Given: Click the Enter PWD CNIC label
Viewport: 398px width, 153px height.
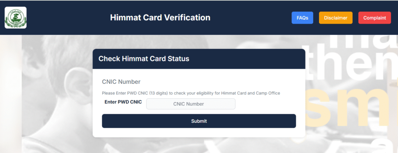Looking at the screenshot, I should pyautogui.click(x=123, y=102).
